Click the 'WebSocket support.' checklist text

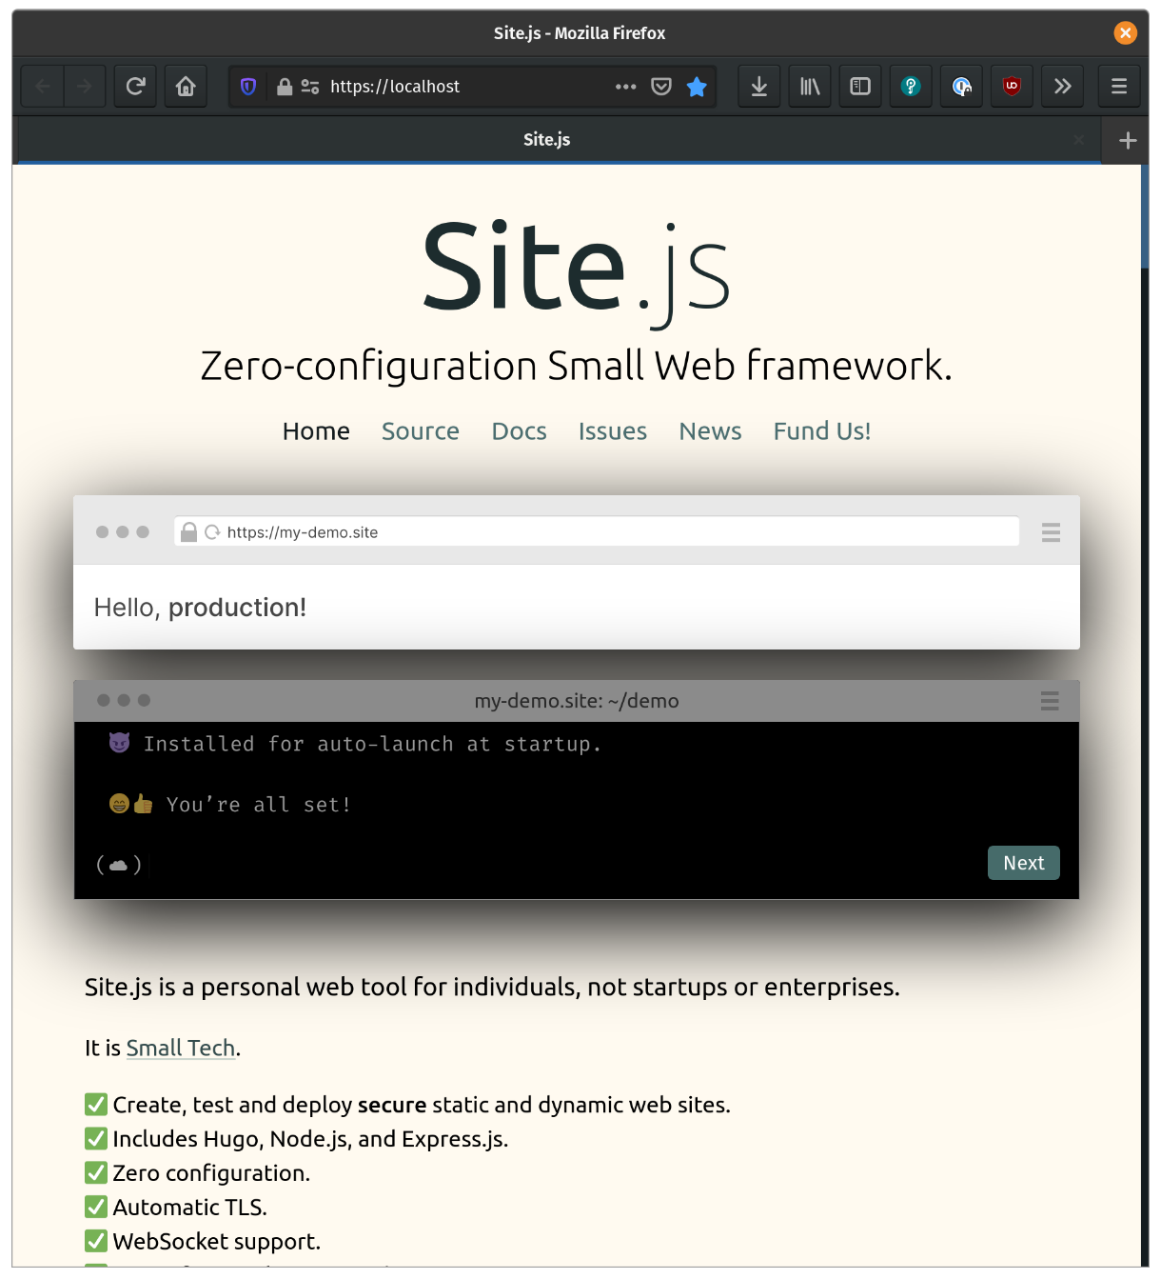pyautogui.click(x=216, y=1242)
